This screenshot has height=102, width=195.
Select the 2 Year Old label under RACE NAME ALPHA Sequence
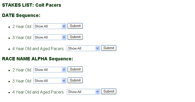(22, 70)
